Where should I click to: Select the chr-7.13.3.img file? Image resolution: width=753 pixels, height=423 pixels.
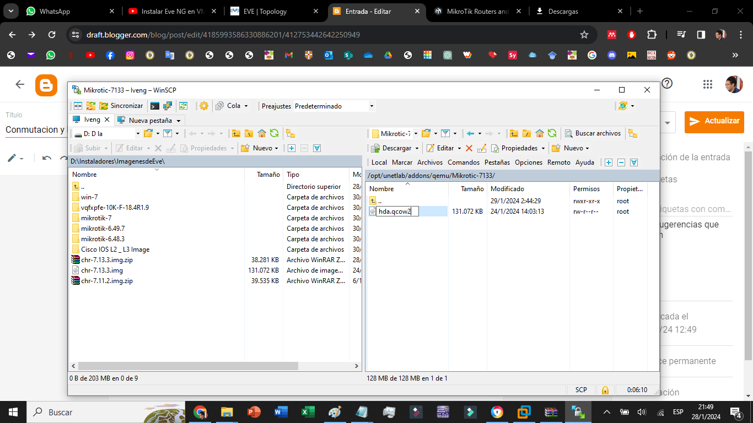pos(102,270)
